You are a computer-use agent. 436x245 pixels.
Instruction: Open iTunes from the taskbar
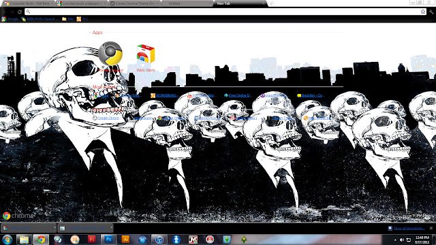click(159, 240)
